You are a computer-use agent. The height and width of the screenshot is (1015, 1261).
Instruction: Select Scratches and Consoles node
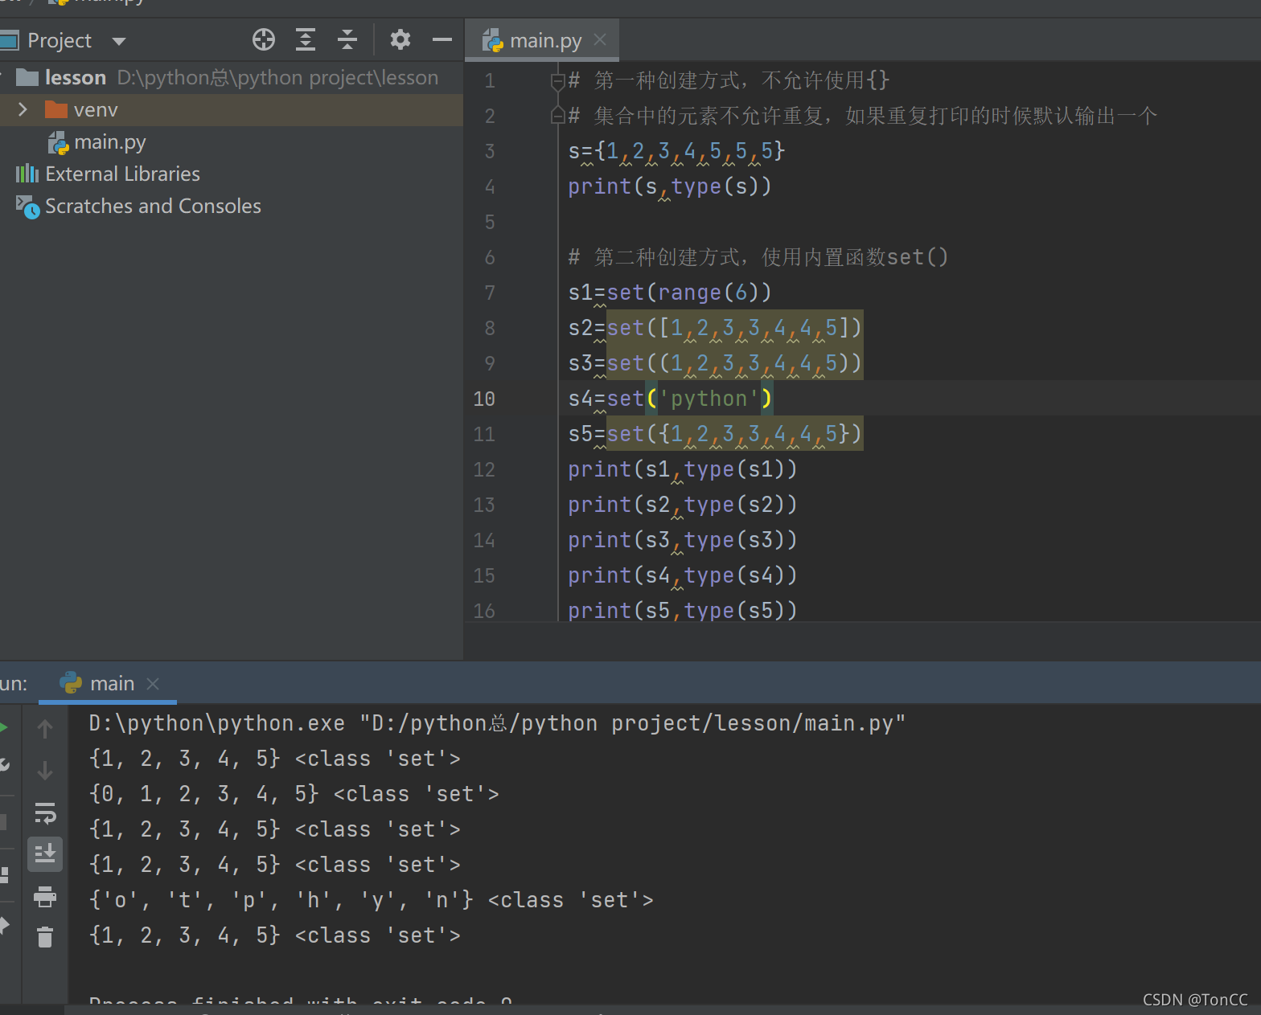(x=138, y=206)
